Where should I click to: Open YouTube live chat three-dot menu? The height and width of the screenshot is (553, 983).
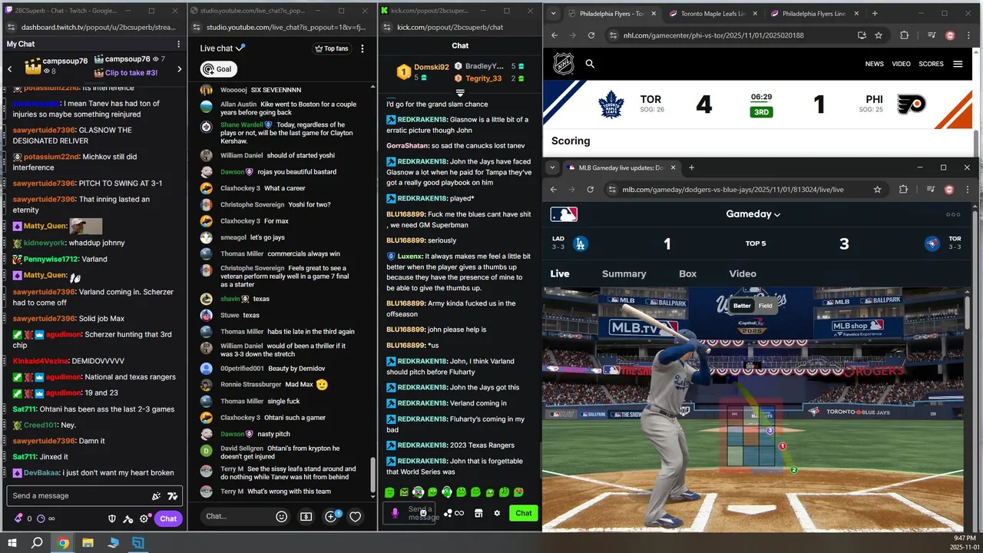[x=363, y=48]
